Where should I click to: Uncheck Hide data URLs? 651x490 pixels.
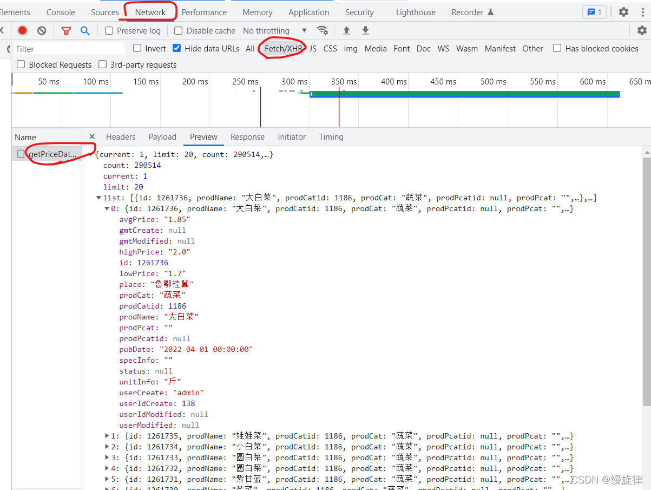pos(176,48)
